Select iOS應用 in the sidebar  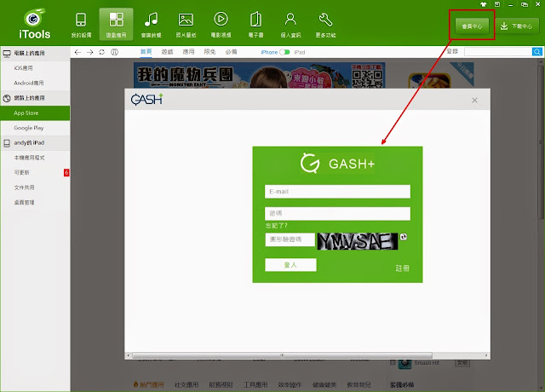(35, 68)
